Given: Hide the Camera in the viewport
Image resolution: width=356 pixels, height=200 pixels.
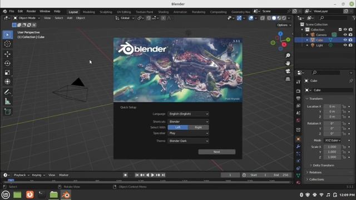Looking at the screenshot, I should coord(345,34).
